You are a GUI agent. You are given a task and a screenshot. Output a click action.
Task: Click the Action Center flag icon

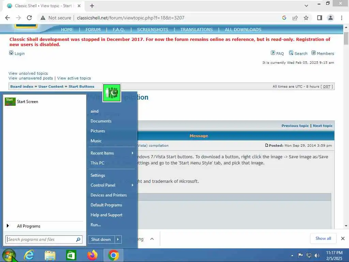(x=300, y=255)
